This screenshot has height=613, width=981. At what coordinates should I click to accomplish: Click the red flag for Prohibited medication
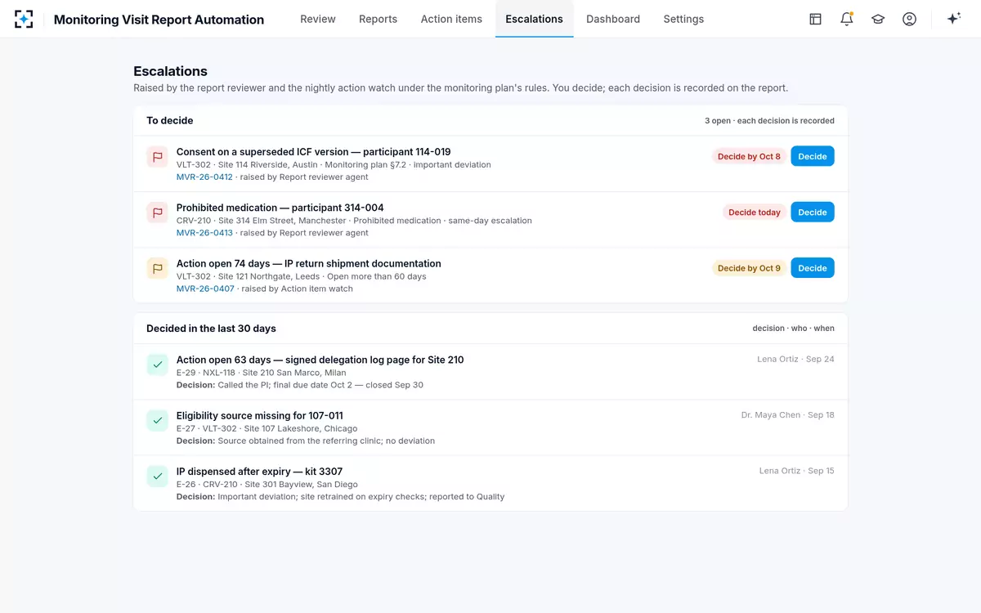tap(157, 213)
